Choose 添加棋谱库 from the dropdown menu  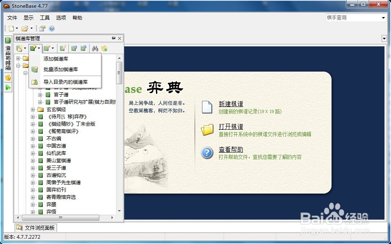[65, 59]
